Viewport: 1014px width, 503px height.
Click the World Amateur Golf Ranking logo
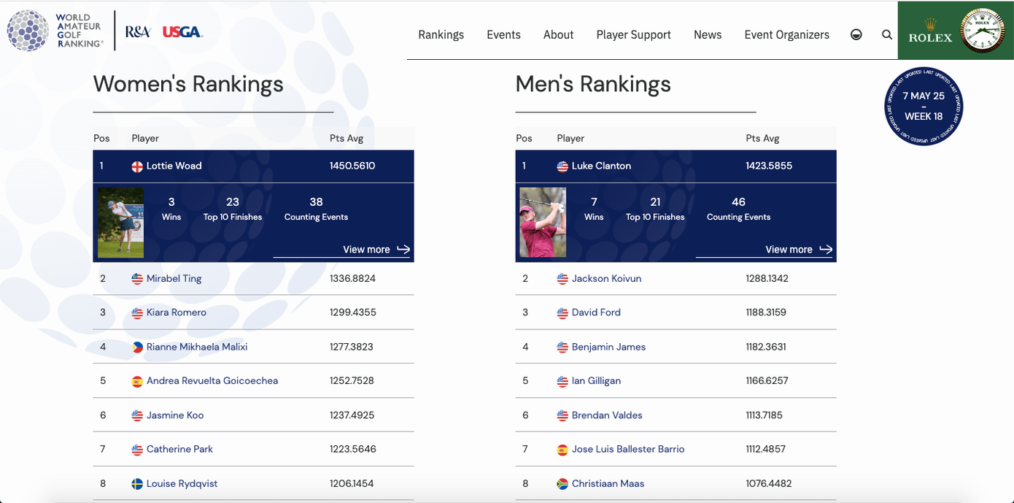coord(55,31)
